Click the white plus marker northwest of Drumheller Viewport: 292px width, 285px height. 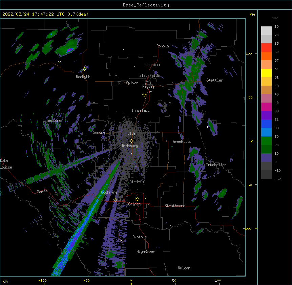click(207, 127)
